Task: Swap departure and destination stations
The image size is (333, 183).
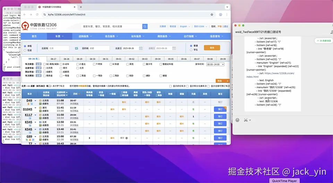Action: pyautogui.click(x=76, y=48)
